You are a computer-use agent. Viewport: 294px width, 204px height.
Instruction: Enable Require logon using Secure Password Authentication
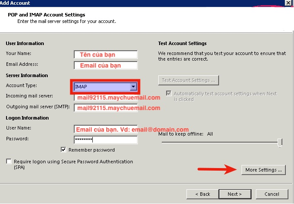pyautogui.click(x=9, y=162)
